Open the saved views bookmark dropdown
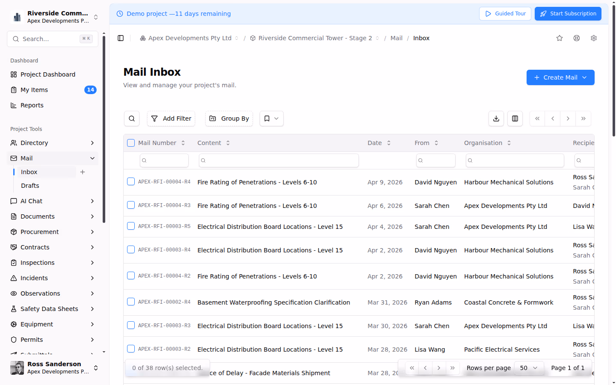The width and height of the screenshot is (616, 385). [x=271, y=118]
